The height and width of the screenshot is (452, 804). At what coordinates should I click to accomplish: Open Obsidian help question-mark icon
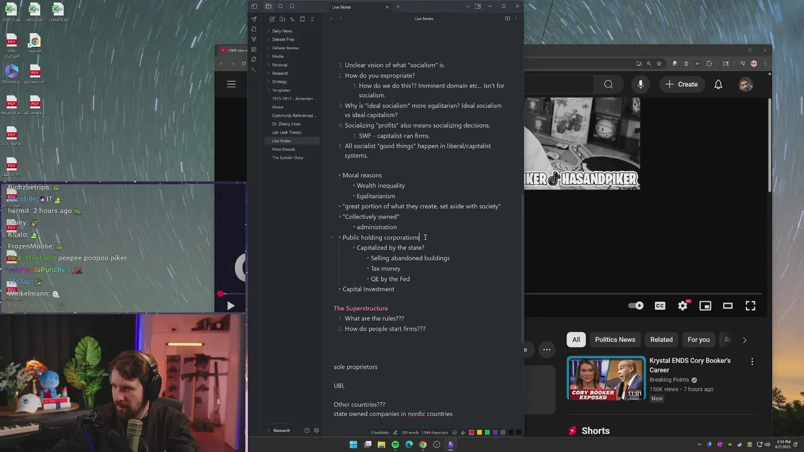pyautogui.click(x=307, y=431)
